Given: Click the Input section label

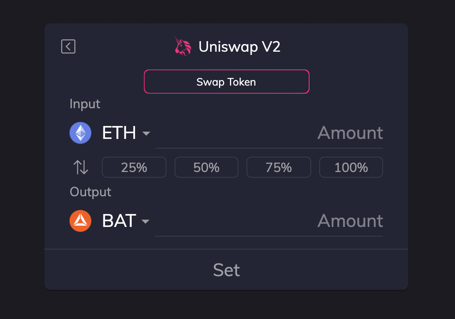Looking at the screenshot, I should point(85,104).
